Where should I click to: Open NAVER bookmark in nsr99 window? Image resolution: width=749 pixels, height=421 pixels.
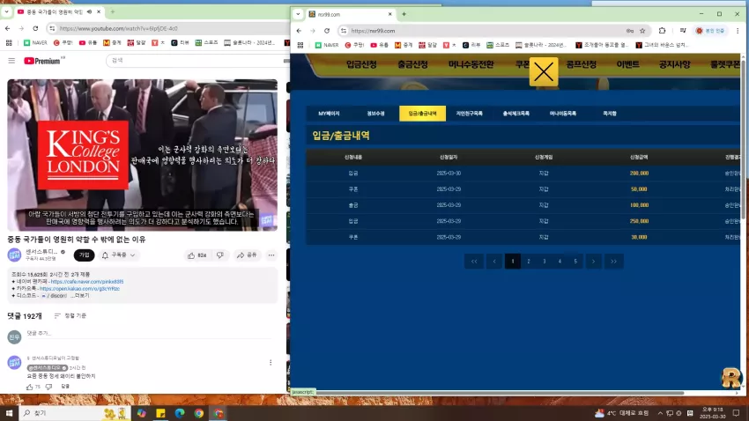click(x=327, y=45)
